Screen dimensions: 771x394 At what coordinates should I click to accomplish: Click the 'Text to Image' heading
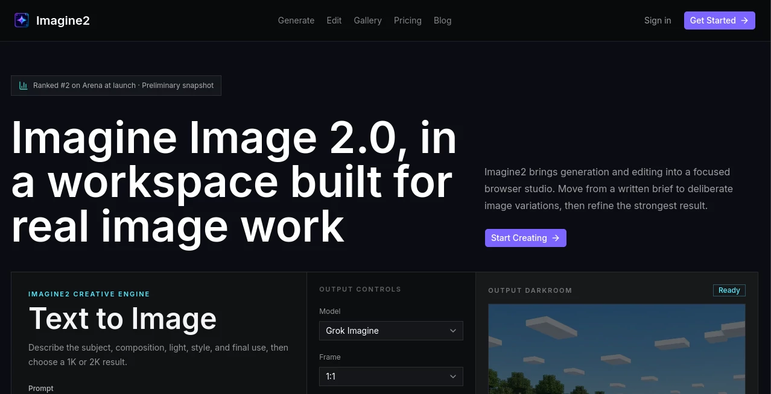click(122, 319)
